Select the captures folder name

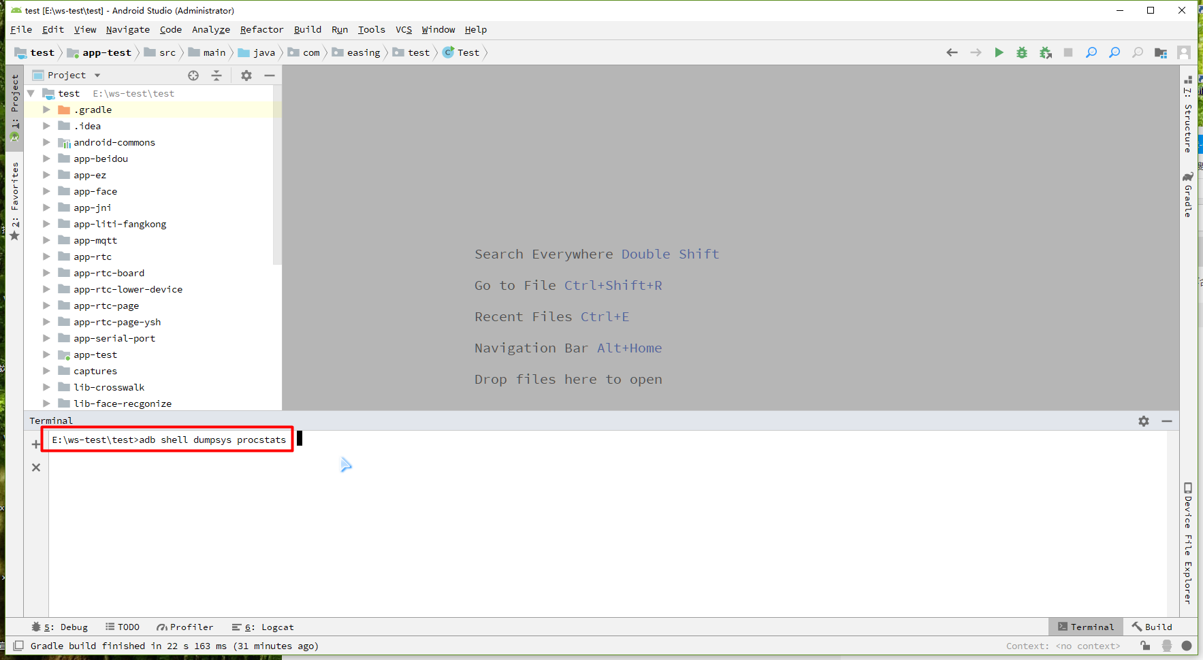click(95, 371)
